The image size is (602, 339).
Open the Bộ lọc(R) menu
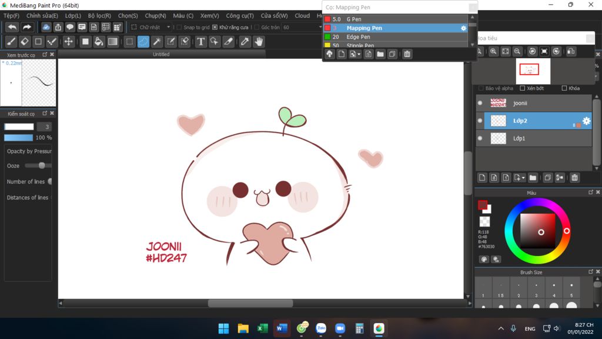coord(99,16)
